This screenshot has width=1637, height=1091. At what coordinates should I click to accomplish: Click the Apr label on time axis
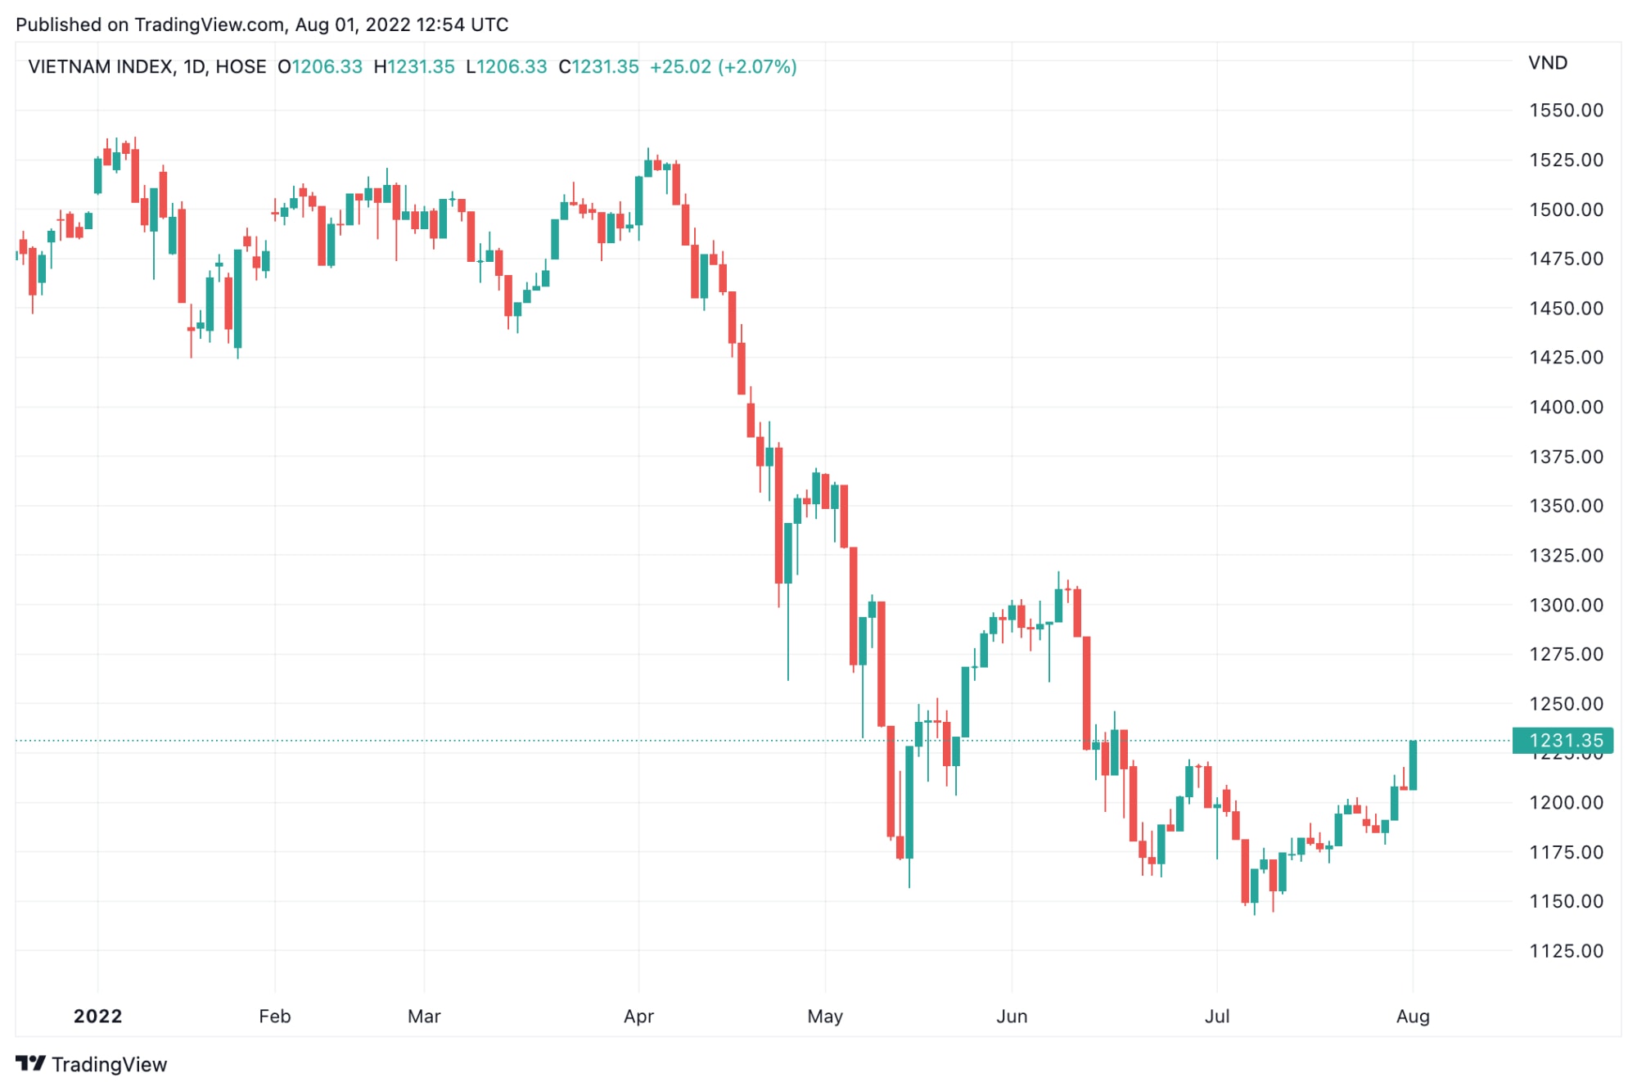pos(638,1017)
